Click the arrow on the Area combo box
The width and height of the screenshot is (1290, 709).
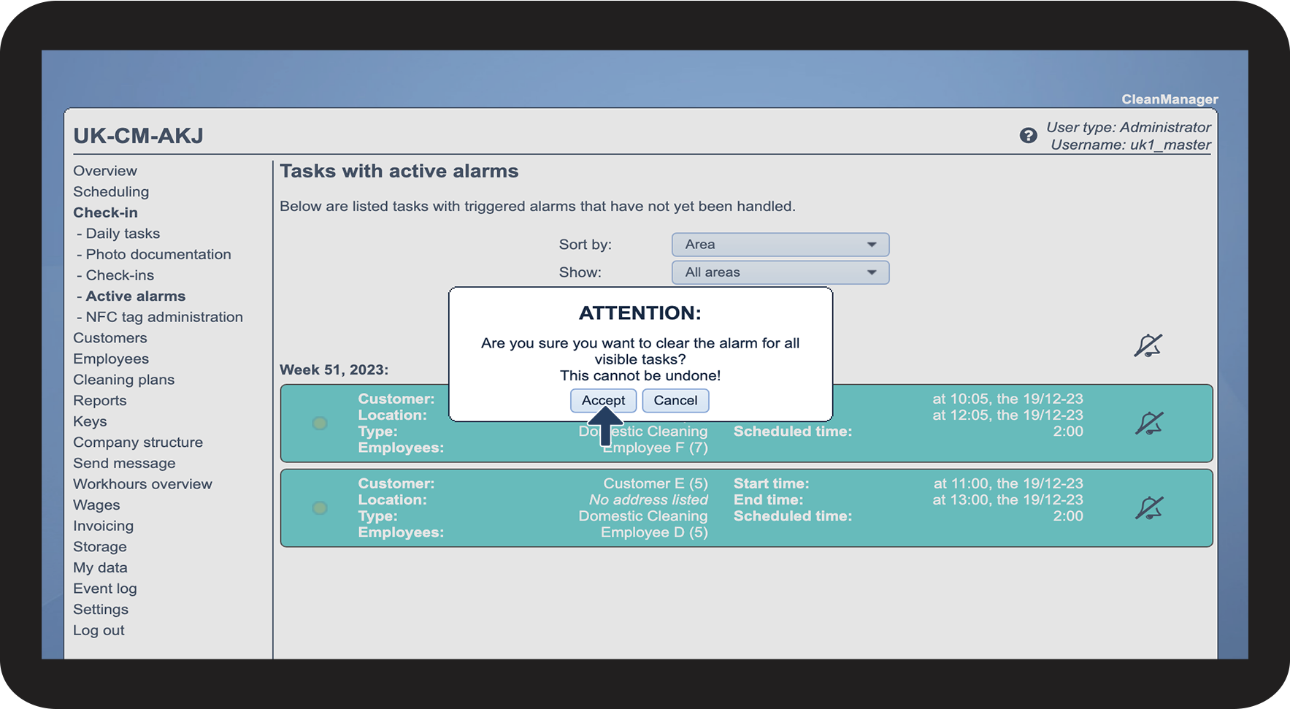pyautogui.click(x=872, y=245)
